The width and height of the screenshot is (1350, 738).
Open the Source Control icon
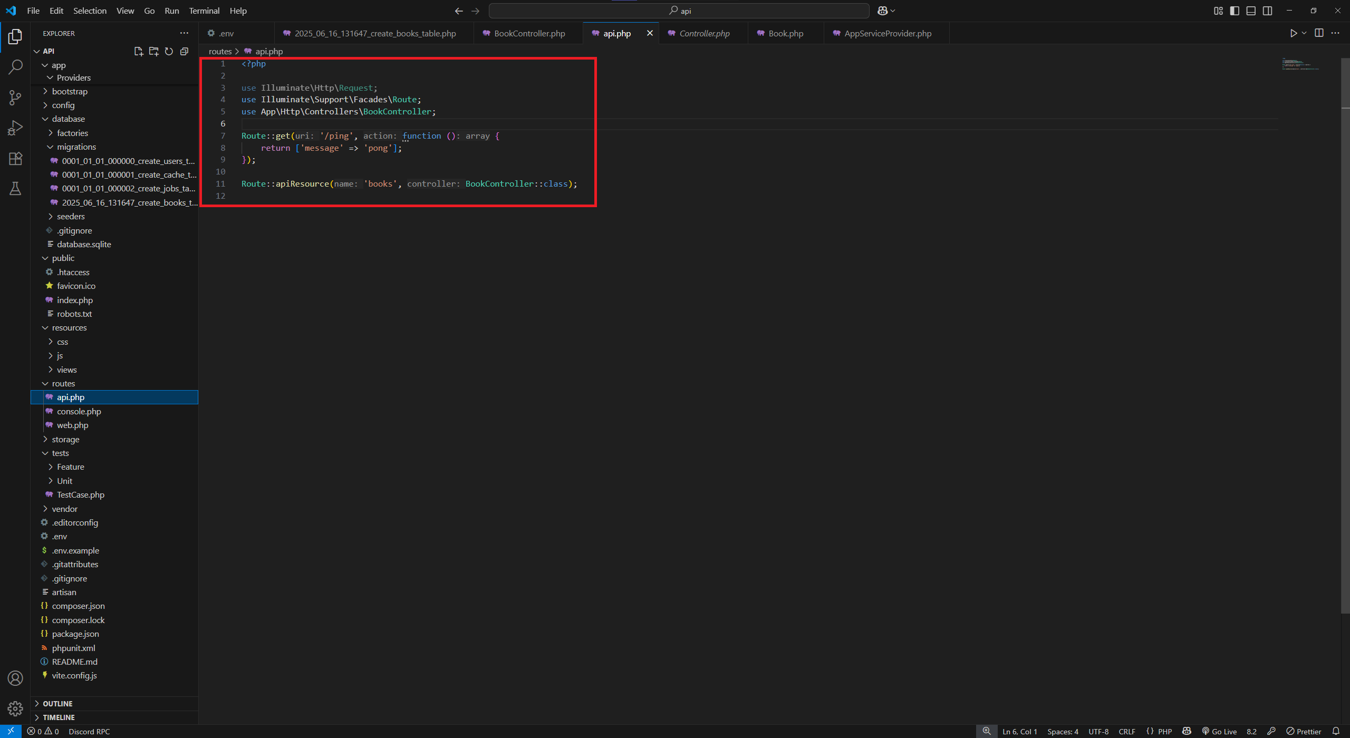coord(15,97)
